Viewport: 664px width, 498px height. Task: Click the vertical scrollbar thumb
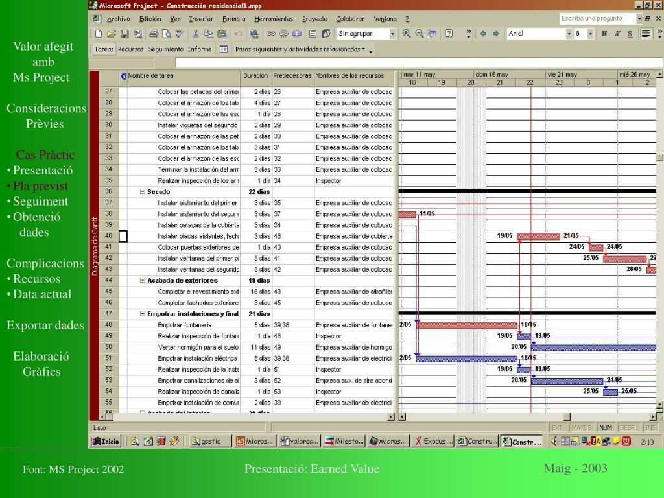pos(659,157)
